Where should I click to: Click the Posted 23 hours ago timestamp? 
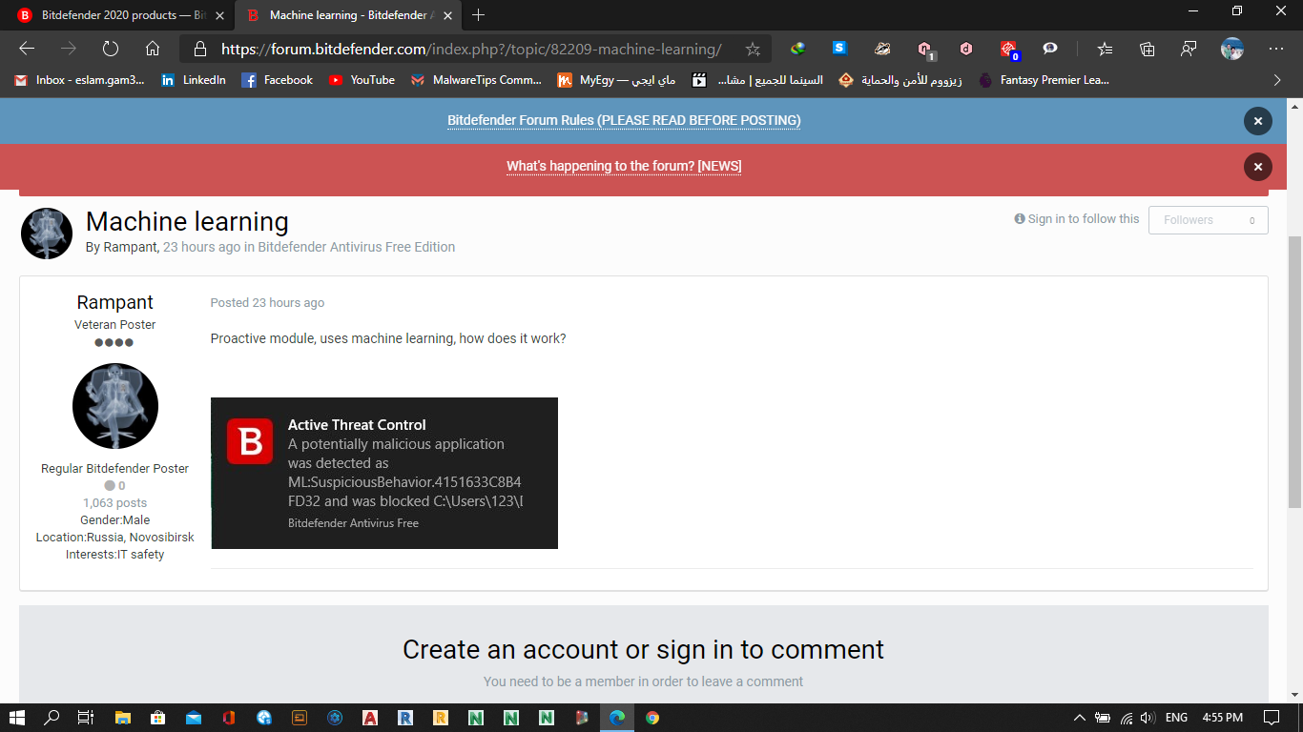(x=267, y=303)
